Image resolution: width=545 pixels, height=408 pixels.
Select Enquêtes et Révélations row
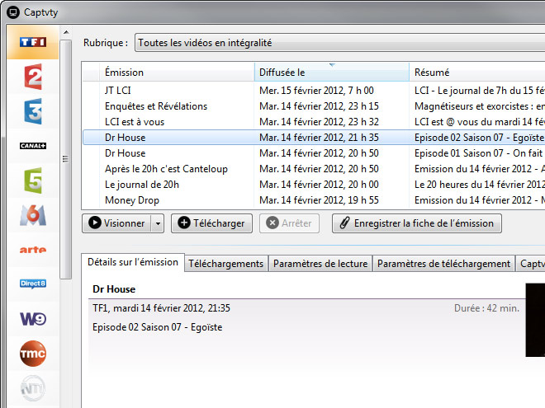click(314, 106)
